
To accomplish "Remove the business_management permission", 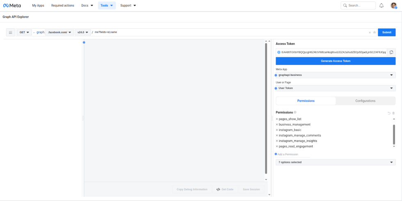I will click(x=277, y=124).
